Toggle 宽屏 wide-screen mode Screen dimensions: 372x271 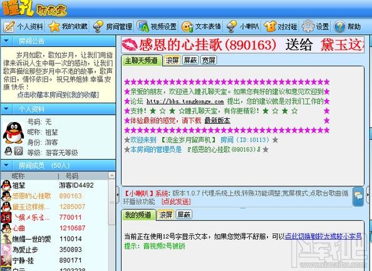[209, 60]
